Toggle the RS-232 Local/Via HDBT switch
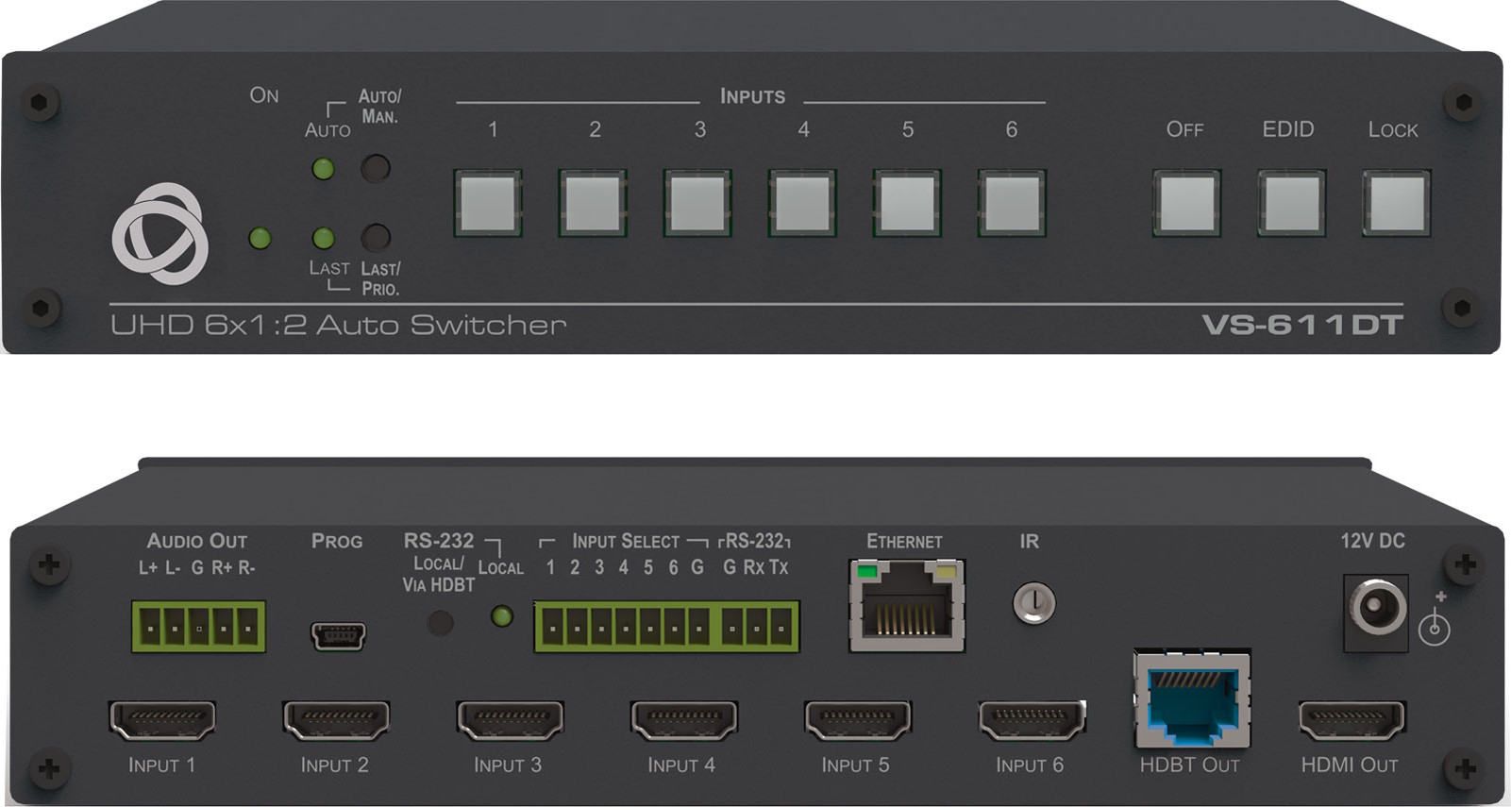This screenshot has height=807, width=1511. tap(440, 622)
